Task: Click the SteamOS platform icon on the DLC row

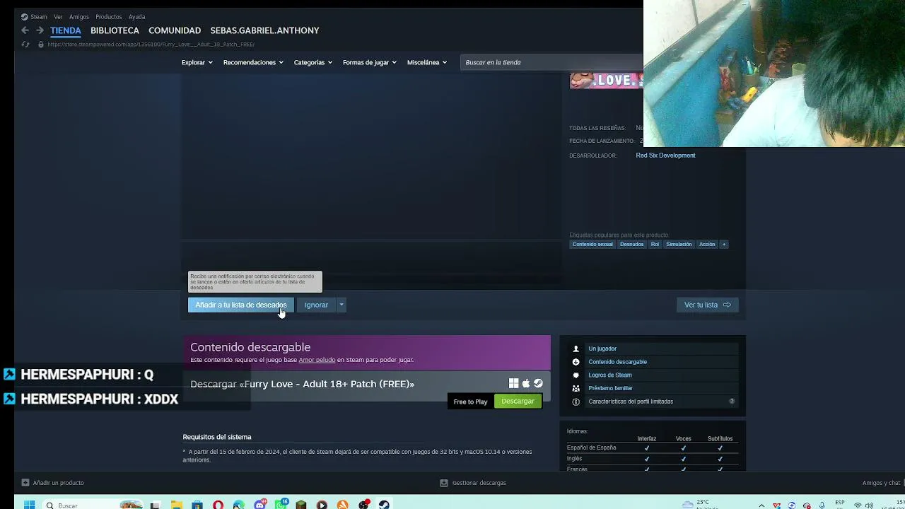Action: pyautogui.click(x=538, y=383)
